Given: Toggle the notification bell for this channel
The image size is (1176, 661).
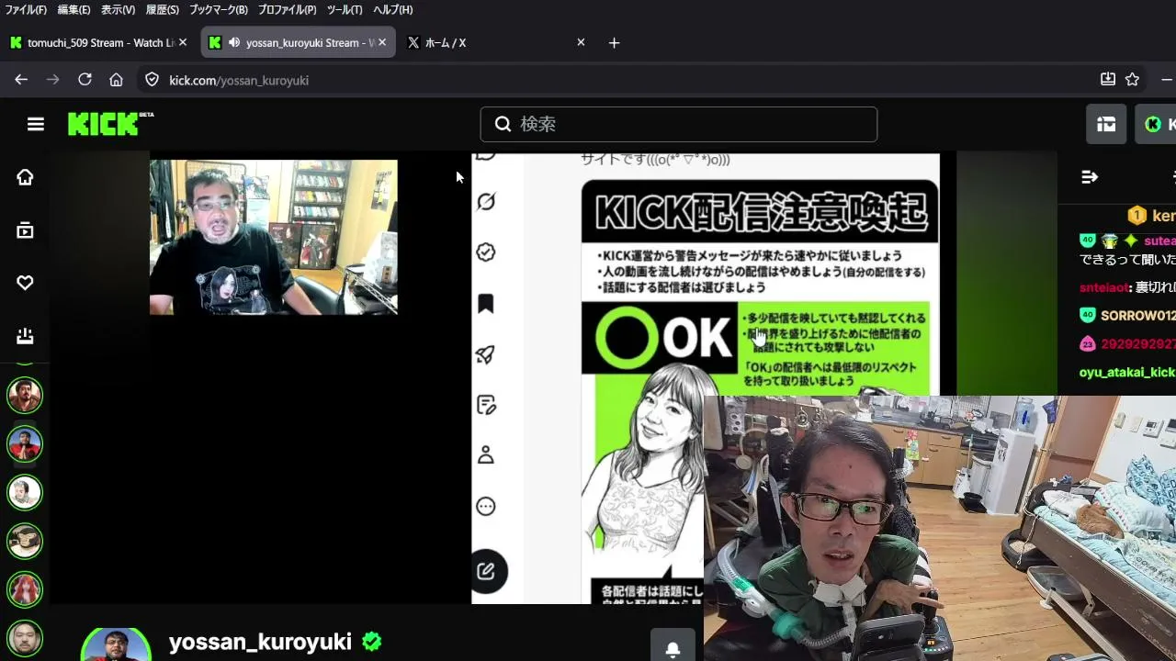Looking at the screenshot, I should click(673, 647).
